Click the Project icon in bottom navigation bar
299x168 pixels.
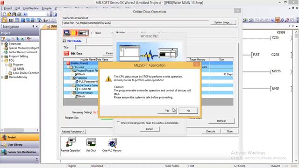(4, 137)
